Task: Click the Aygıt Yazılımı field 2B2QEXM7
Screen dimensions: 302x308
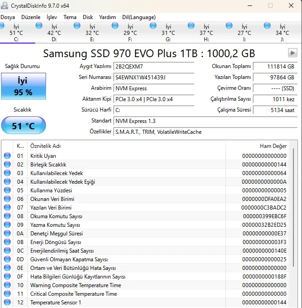Action: click(154, 66)
